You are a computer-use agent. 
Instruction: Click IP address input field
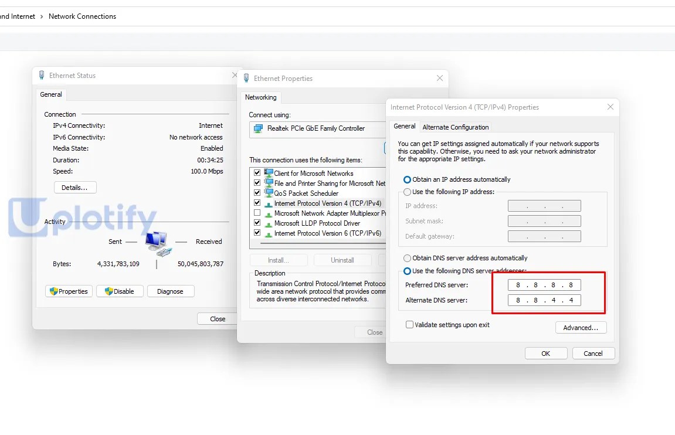click(x=544, y=206)
